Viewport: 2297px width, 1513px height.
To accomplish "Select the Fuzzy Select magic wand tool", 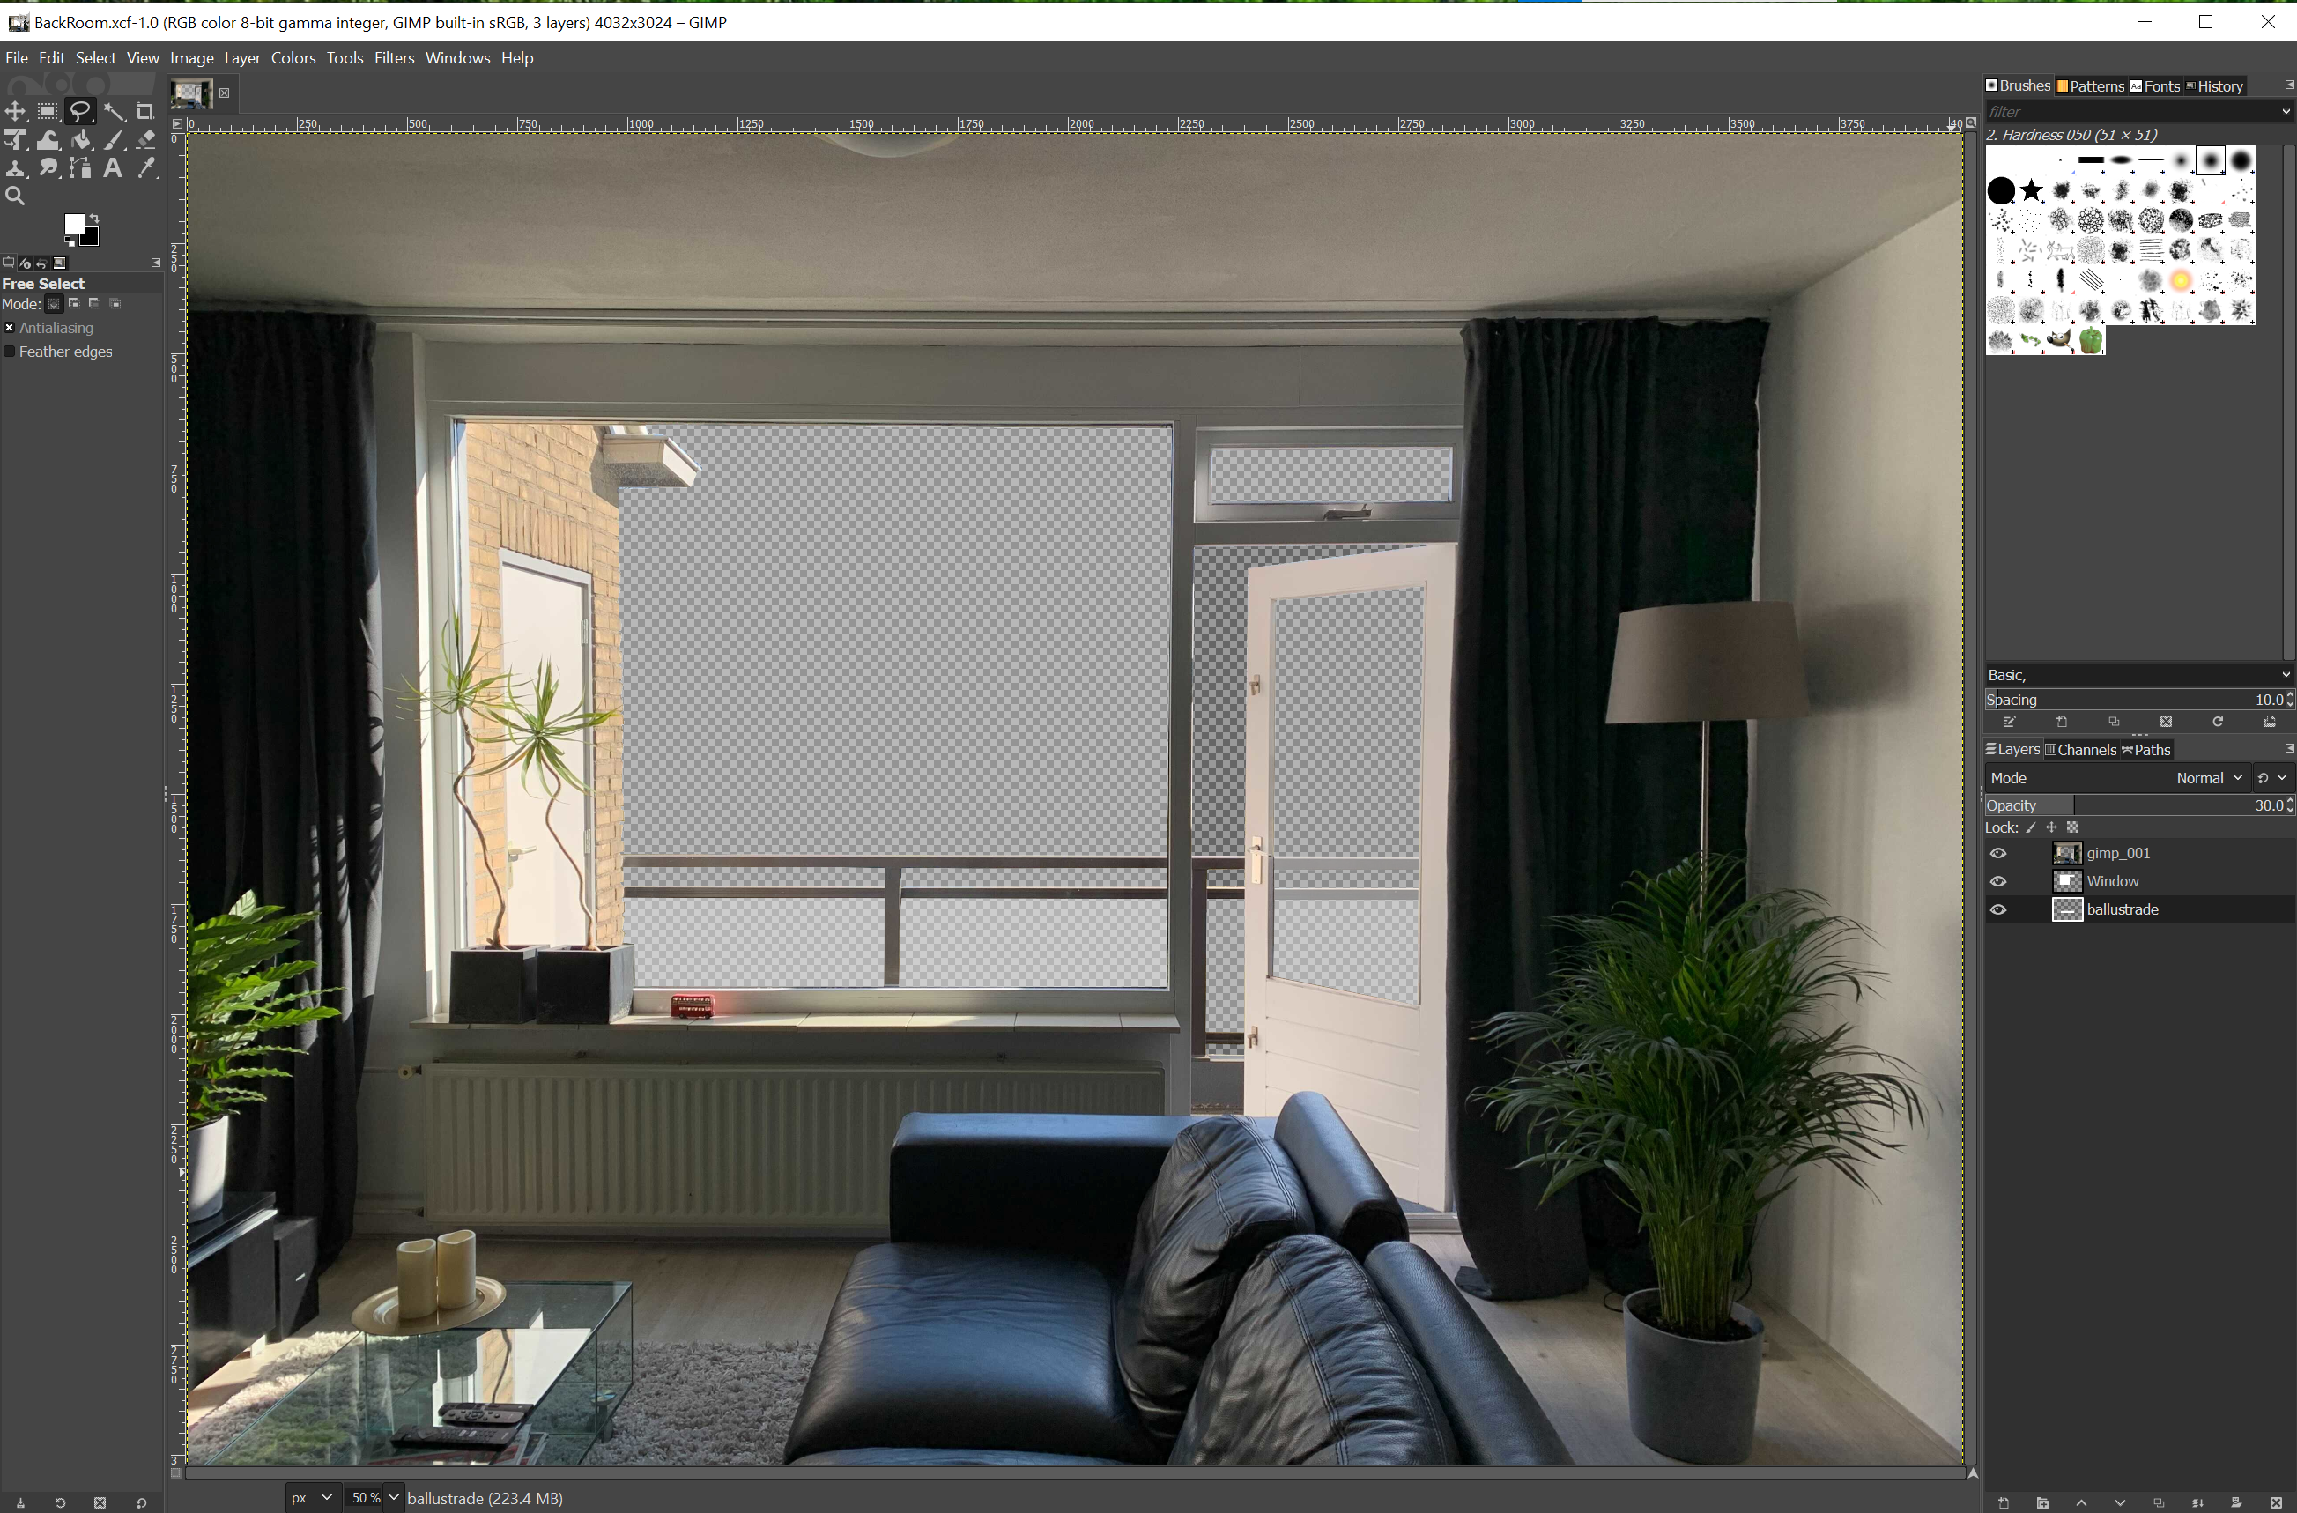I will (114, 112).
